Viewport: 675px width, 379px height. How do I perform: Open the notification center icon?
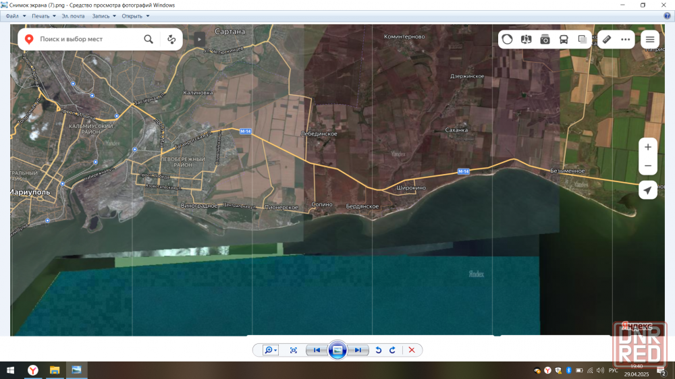[x=661, y=371]
